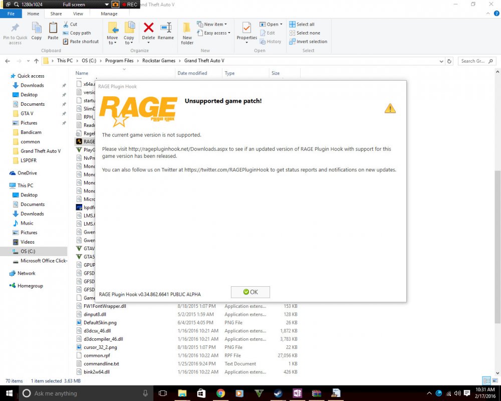Open the File menu

[x=11, y=14]
